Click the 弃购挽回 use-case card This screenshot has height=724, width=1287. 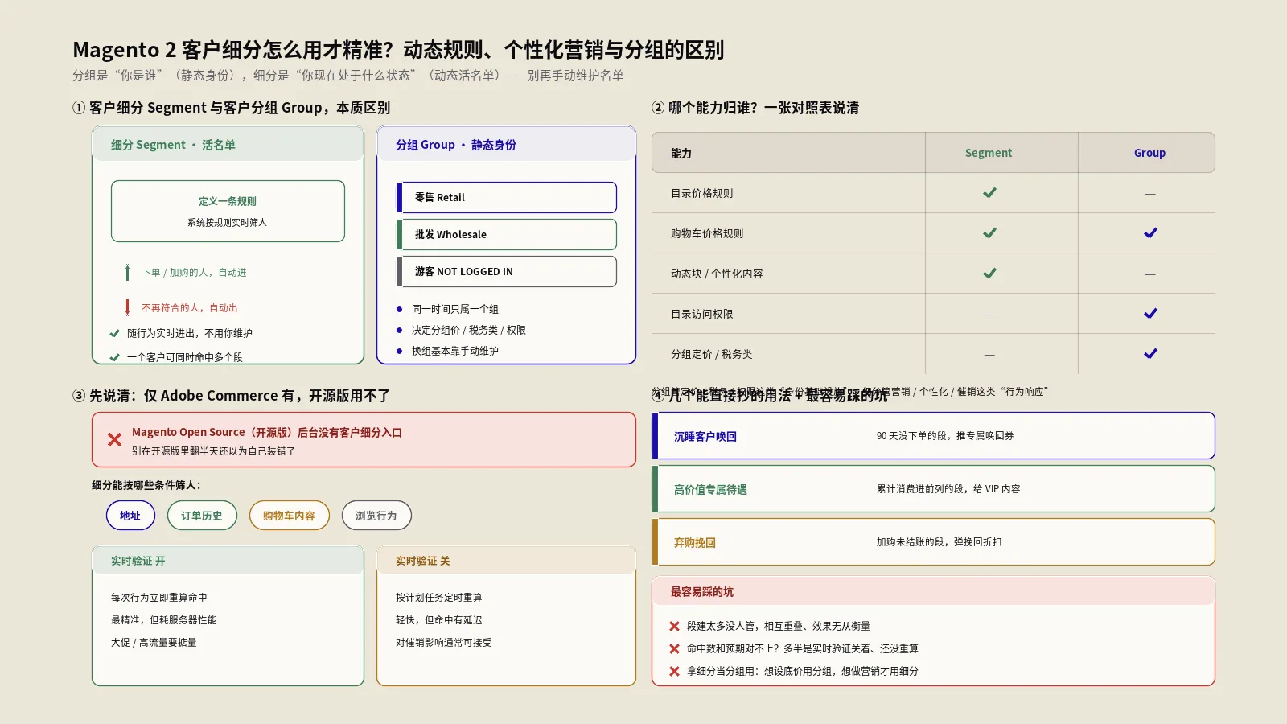(x=933, y=542)
